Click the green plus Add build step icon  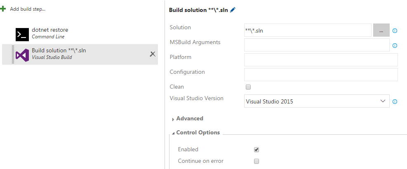[3, 9]
